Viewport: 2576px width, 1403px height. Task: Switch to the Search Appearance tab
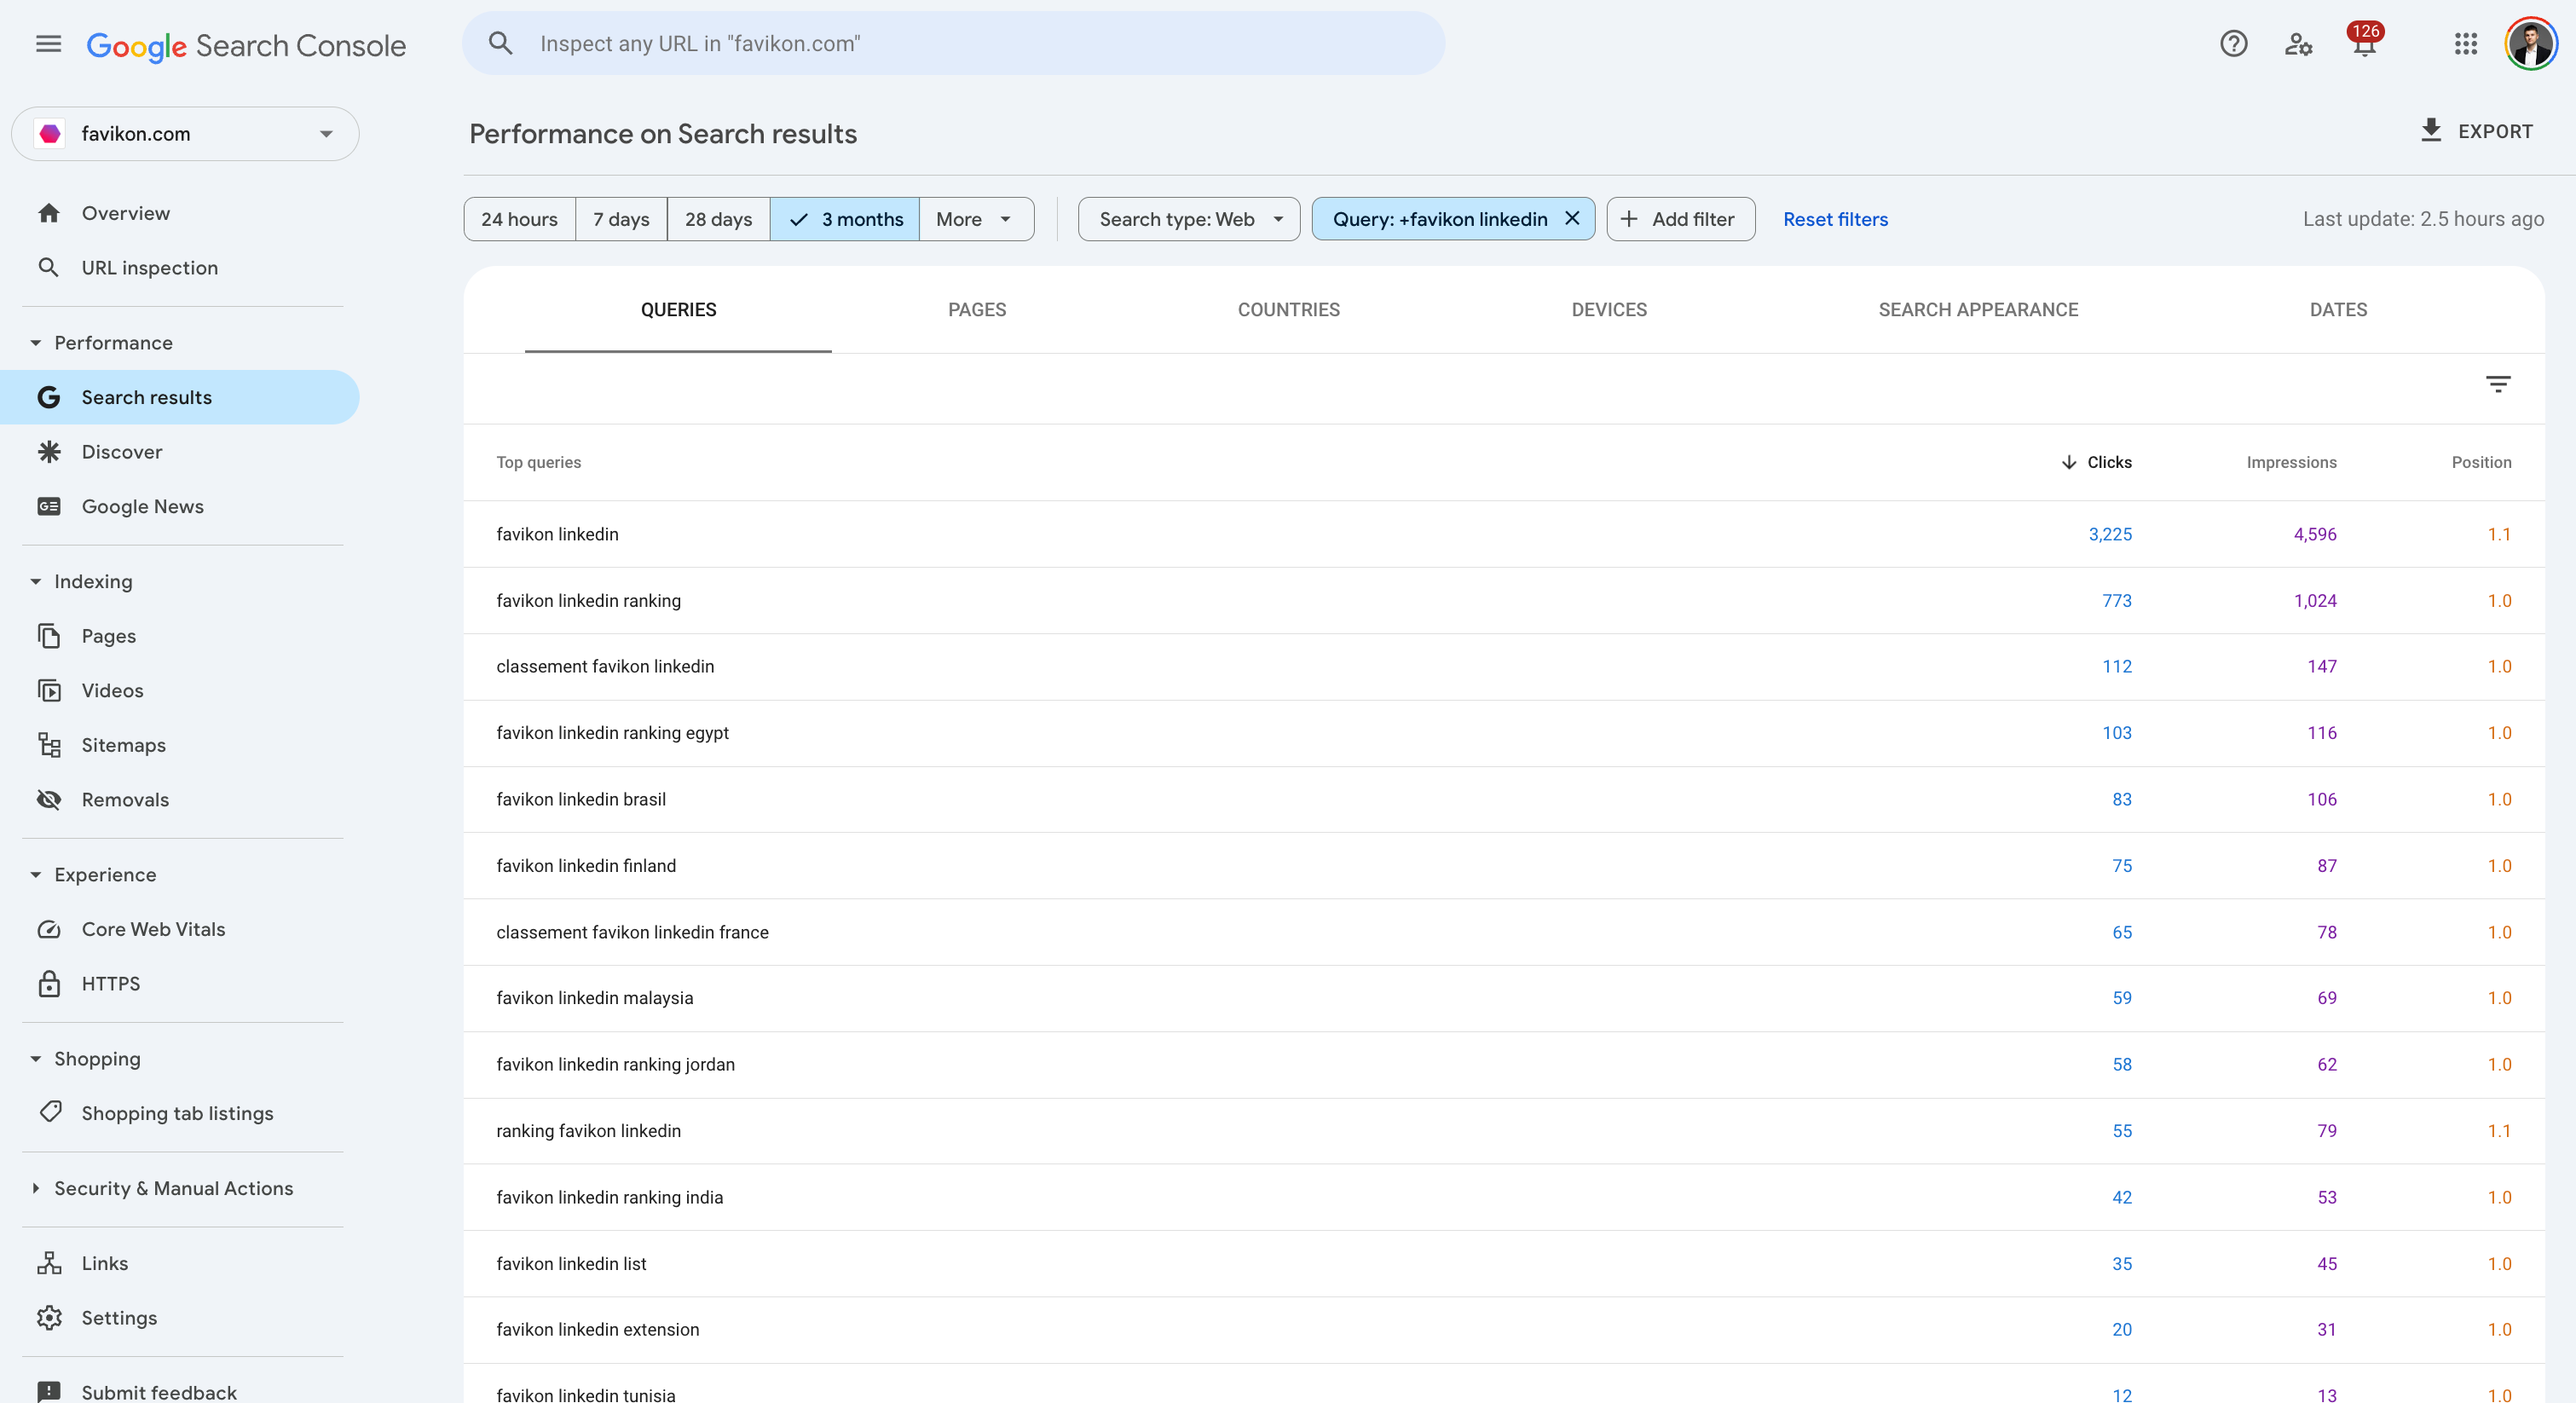coord(1977,310)
